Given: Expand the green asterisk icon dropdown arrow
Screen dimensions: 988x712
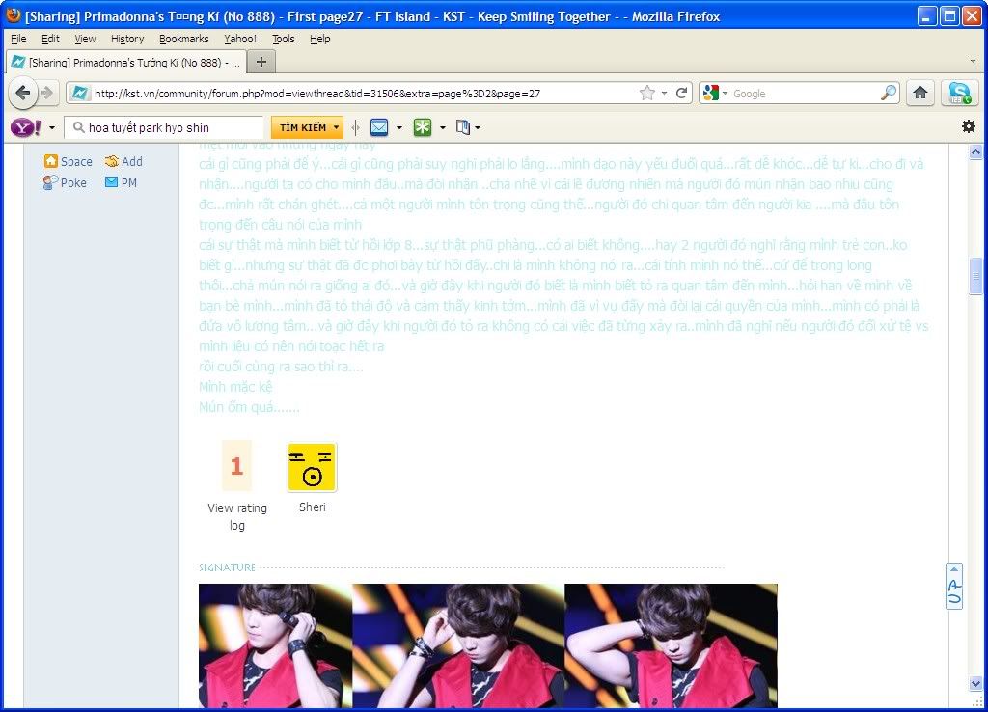Looking at the screenshot, I should point(442,128).
